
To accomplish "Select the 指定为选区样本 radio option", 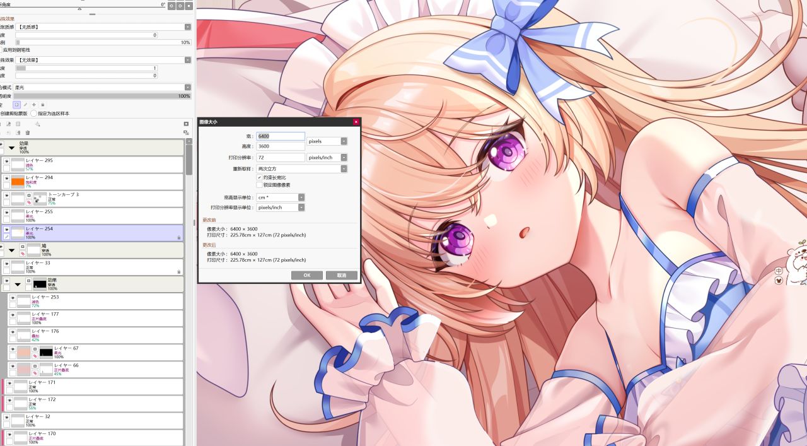I will pyautogui.click(x=33, y=114).
